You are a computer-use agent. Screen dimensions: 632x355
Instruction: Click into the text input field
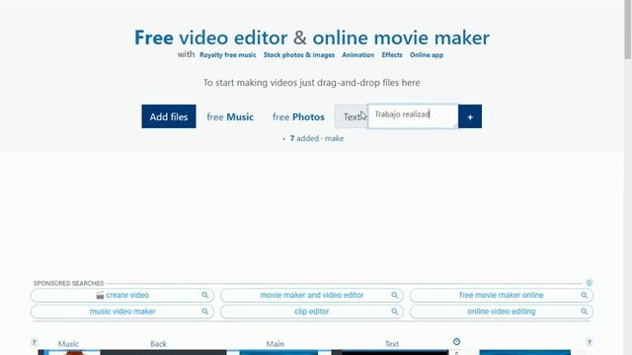(413, 116)
